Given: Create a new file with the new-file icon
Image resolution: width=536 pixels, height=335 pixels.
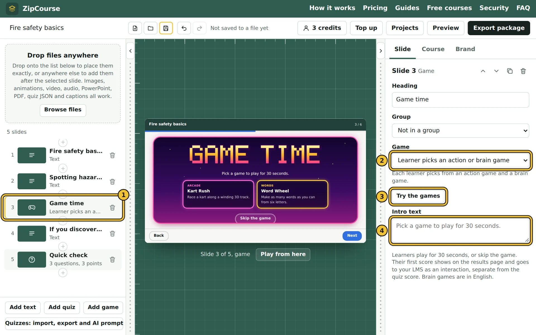Looking at the screenshot, I should (135, 28).
